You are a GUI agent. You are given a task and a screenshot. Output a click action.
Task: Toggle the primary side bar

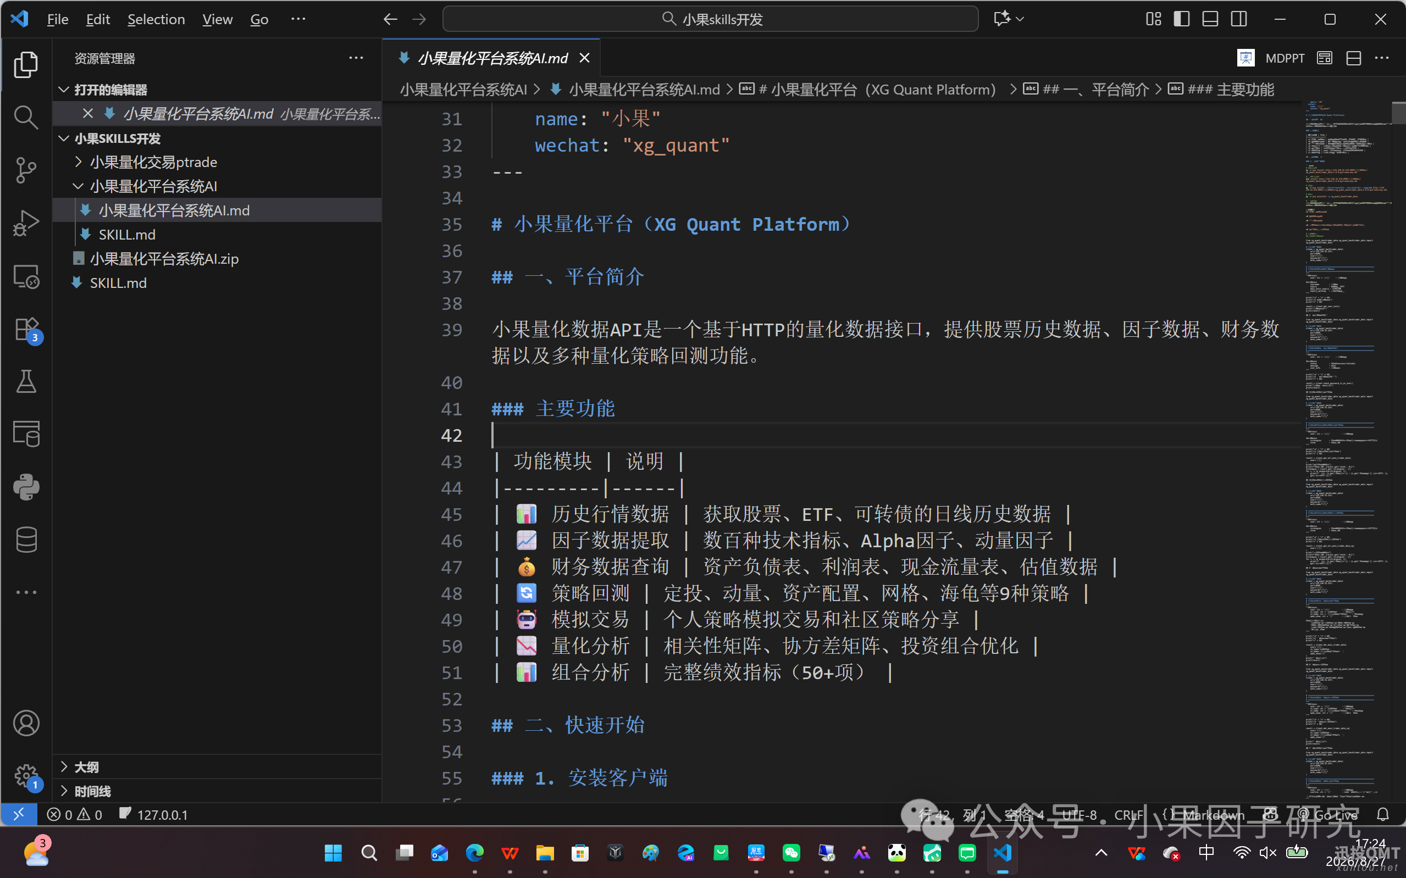pos(1181,19)
